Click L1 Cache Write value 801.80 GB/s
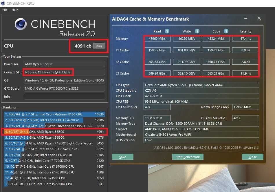The width and height of the screenshot is (275, 192). tap(187, 50)
